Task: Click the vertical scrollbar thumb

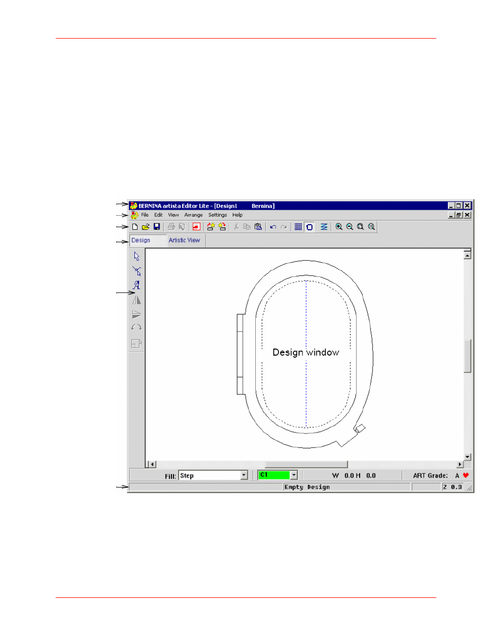Action: [x=467, y=356]
